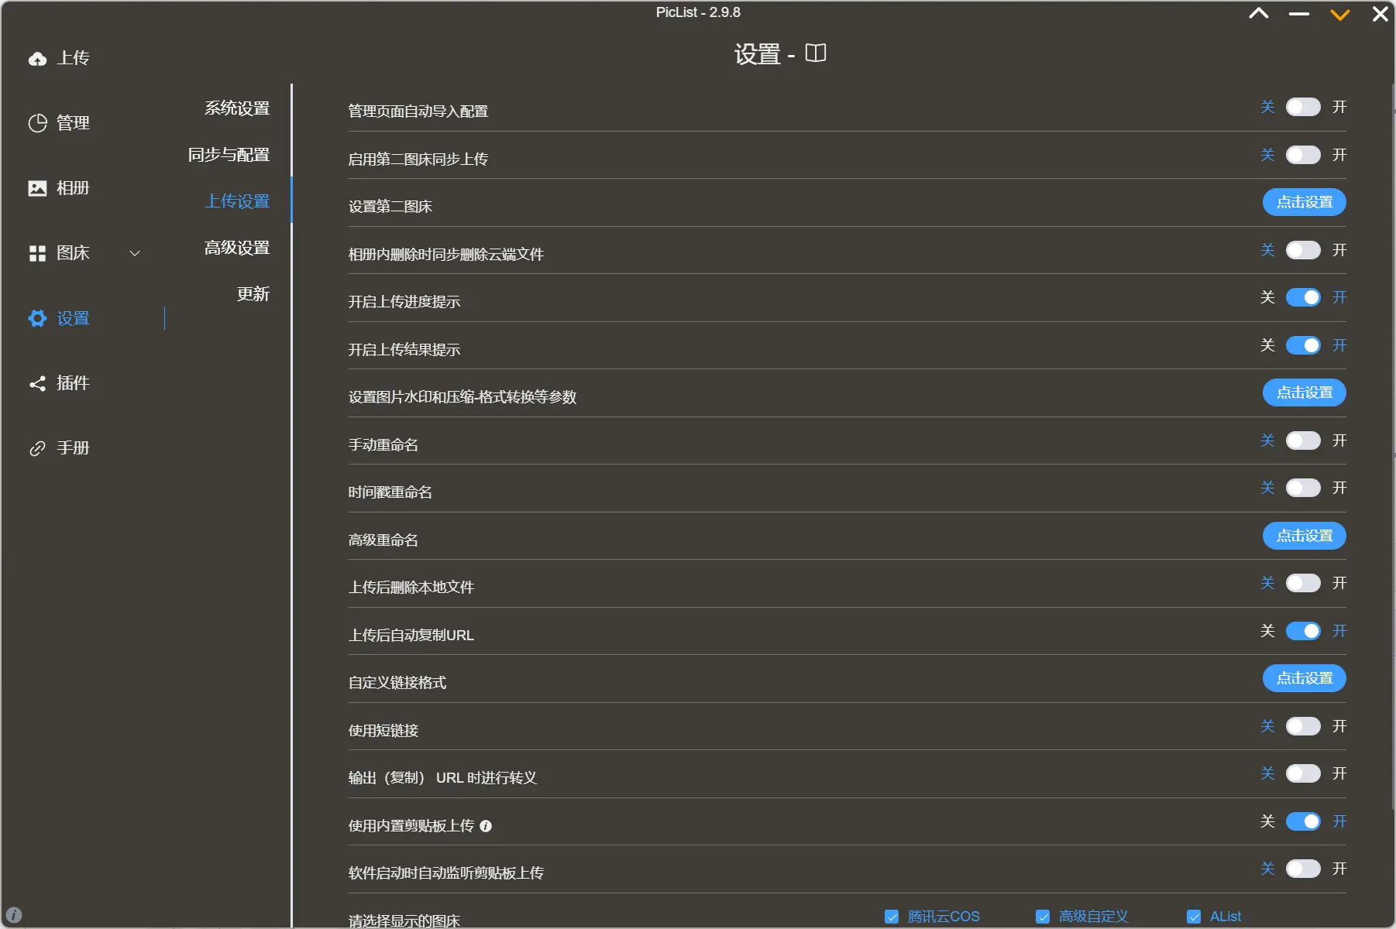Click 点击设置 button for 设置第二图床
Screen dimensions: 1396x929
click(1304, 202)
